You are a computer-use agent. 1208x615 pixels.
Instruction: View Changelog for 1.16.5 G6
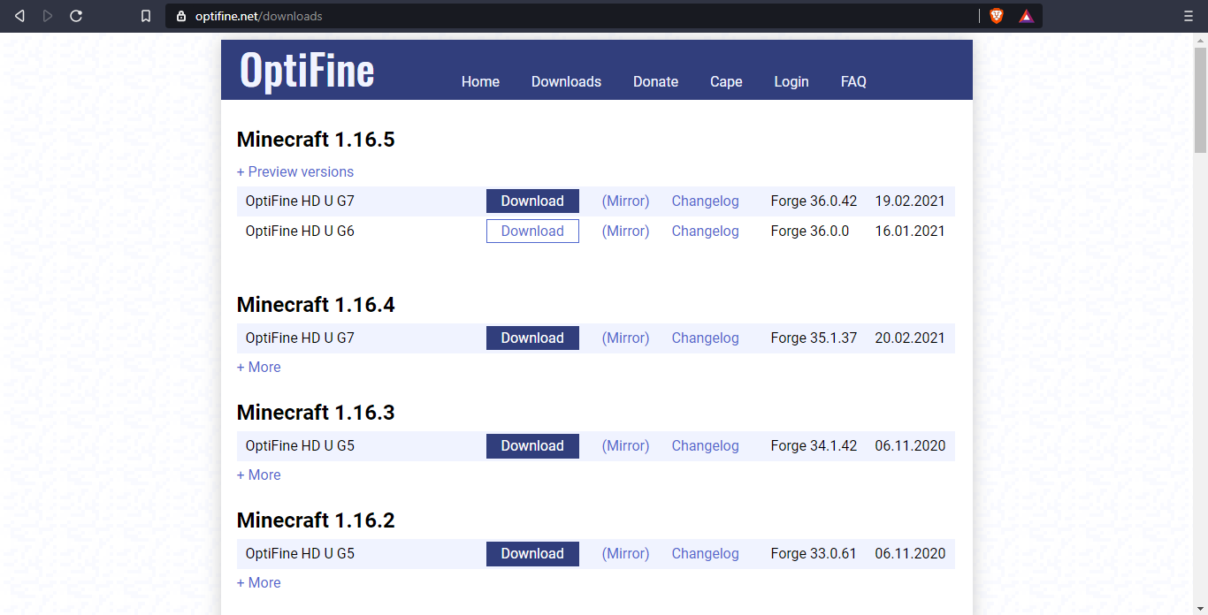coord(705,231)
